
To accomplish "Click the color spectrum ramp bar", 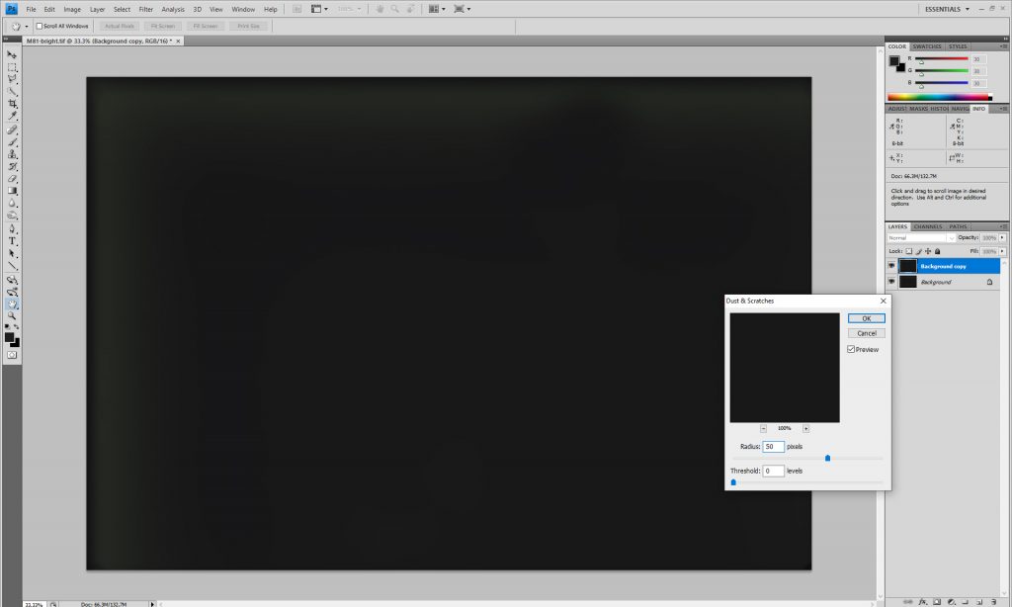I will pyautogui.click(x=940, y=98).
